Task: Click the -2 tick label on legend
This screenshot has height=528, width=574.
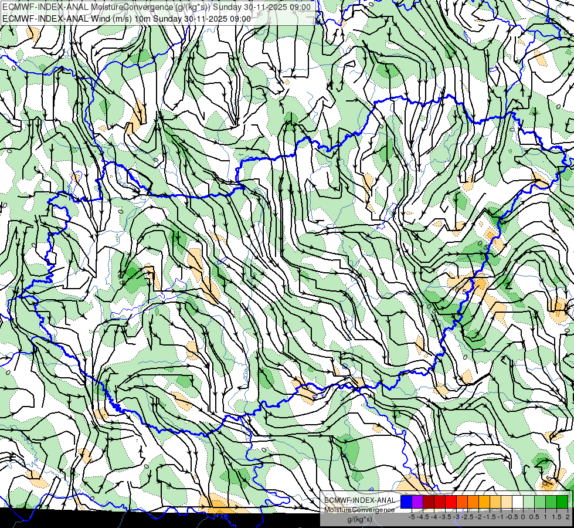Action: [x=478, y=517]
